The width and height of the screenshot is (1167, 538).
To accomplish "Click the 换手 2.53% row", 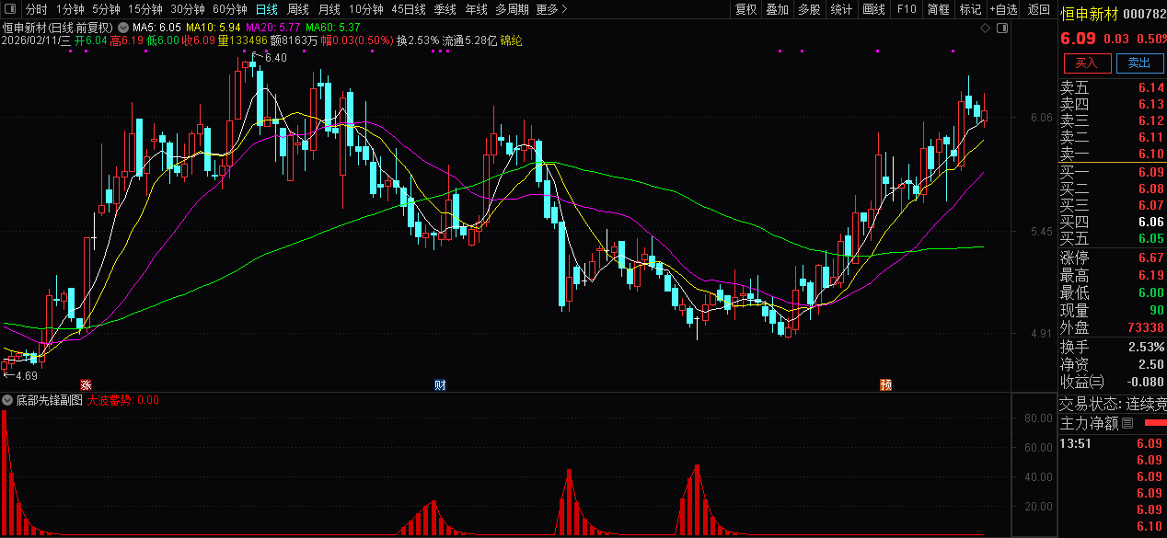I will [x=1112, y=347].
